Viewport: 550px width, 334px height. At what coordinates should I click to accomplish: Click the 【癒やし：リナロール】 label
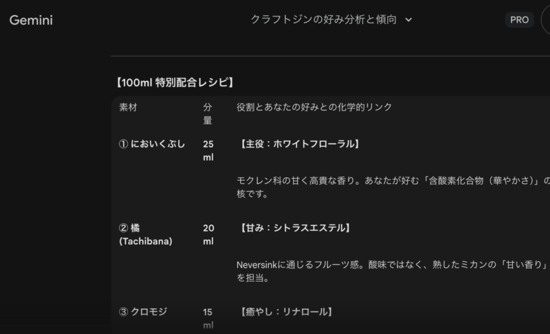click(284, 311)
